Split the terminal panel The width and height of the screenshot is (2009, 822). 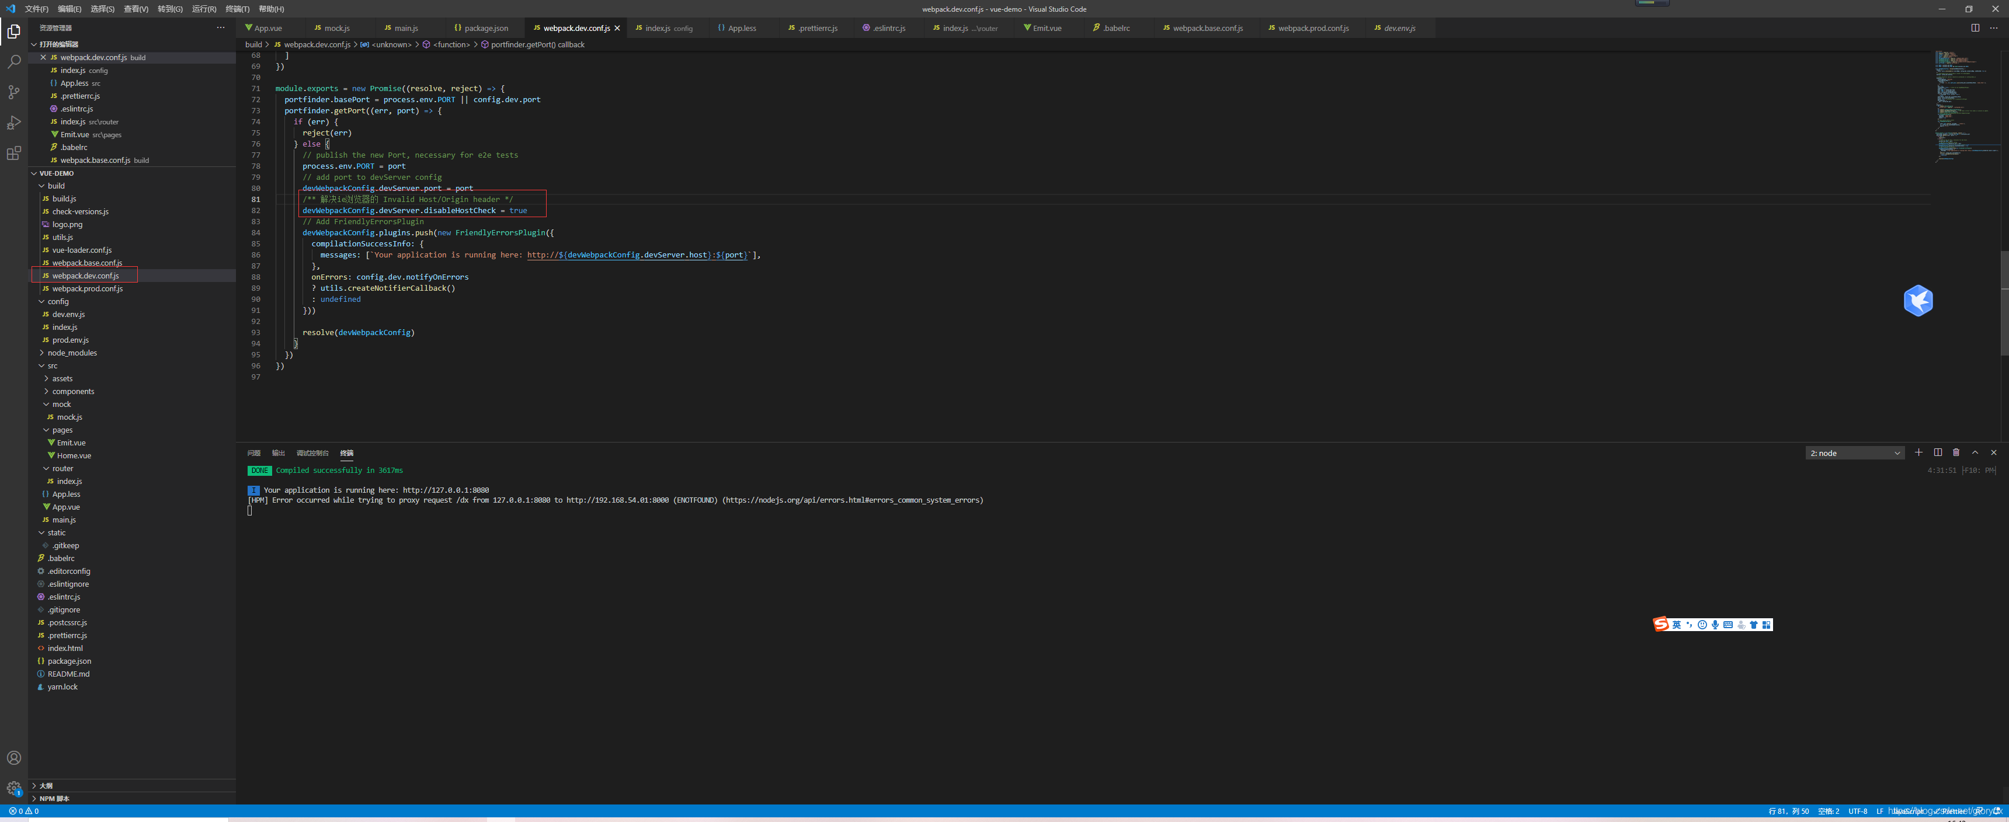point(1937,452)
